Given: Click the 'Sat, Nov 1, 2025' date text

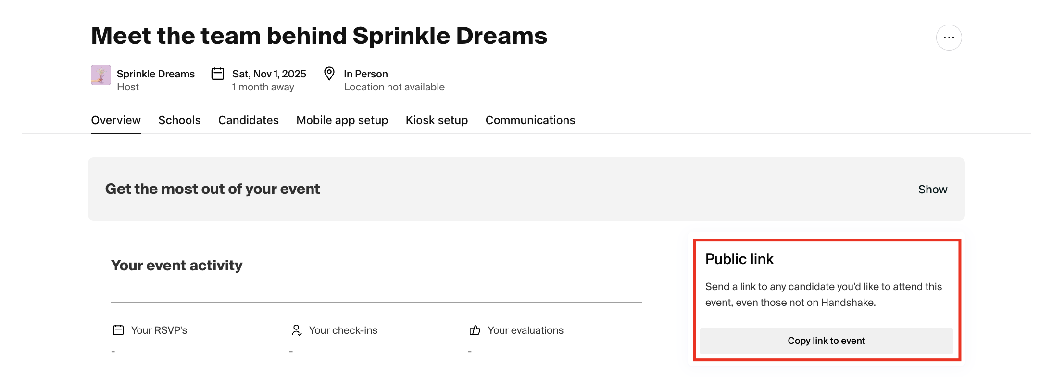Looking at the screenshot, I should click(269, 74).
